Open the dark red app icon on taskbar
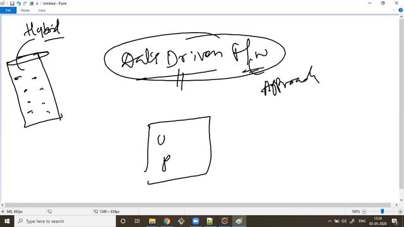 tap(225, 221)
